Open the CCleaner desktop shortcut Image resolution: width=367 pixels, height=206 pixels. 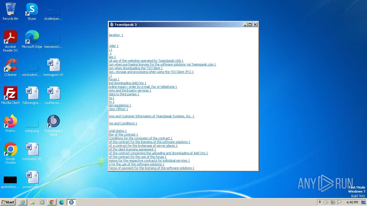[x=10, y=68]
